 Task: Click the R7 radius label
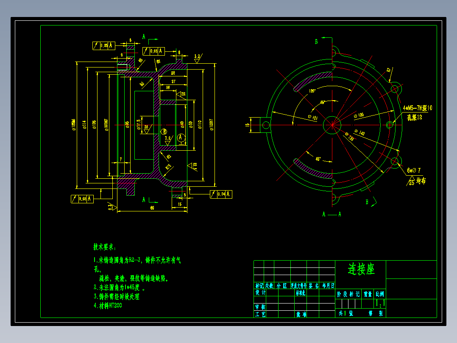click(x=389, y=70)
